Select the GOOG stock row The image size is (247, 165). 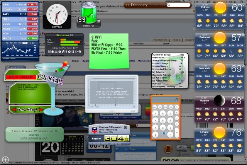(20, 24)
